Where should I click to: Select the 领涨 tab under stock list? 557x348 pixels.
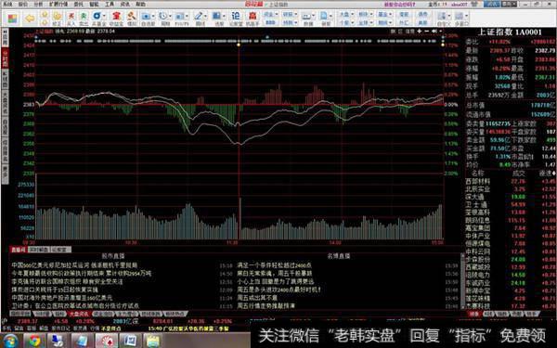click(x=473, y=314)
